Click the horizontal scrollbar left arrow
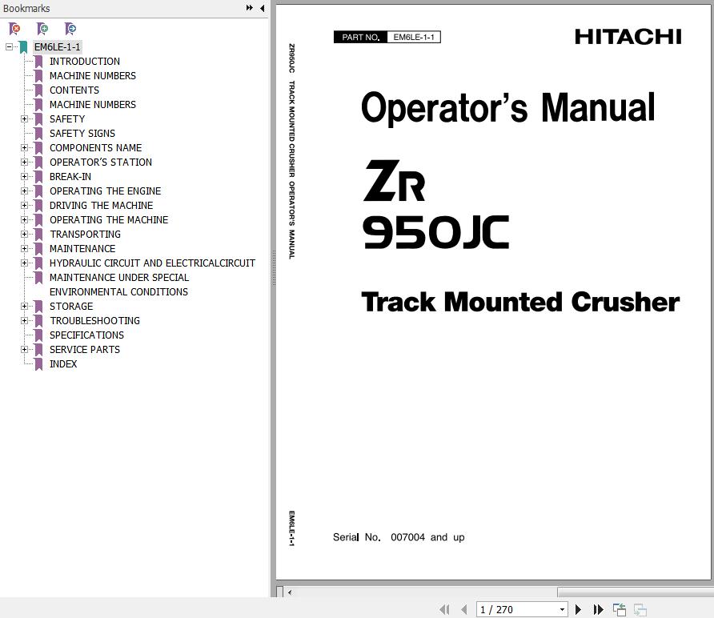Viewport: 714px width, 618px height. (x=290, y=592)
